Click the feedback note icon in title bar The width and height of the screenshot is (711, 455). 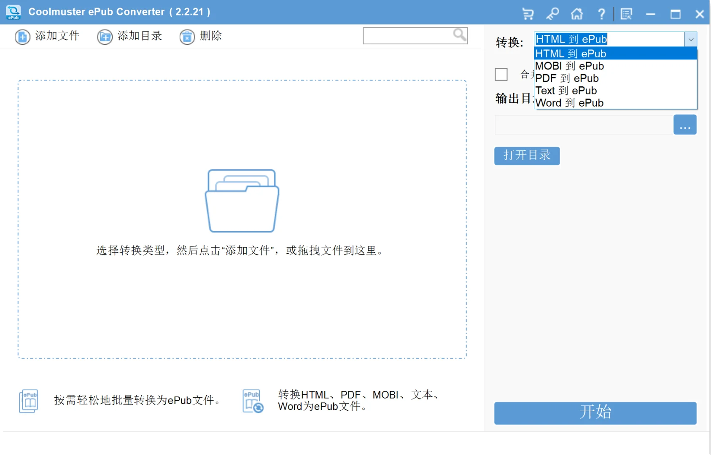coord(626,14)
